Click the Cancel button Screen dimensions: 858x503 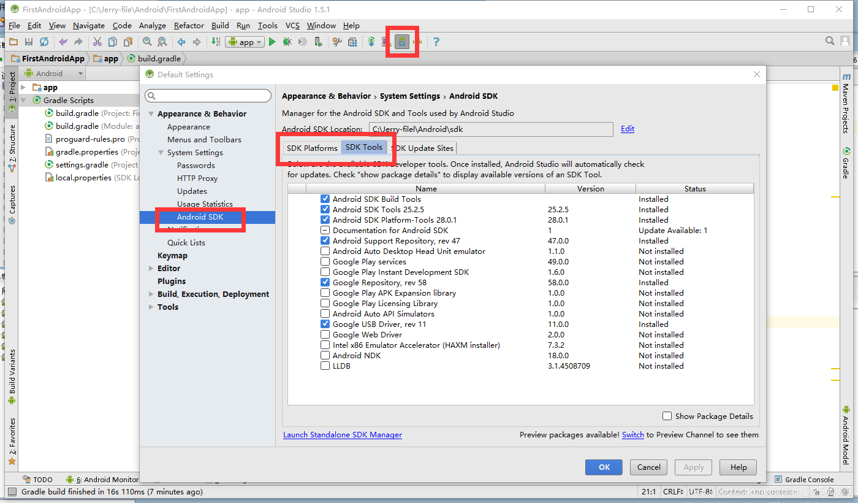click(x=648, y=467)
